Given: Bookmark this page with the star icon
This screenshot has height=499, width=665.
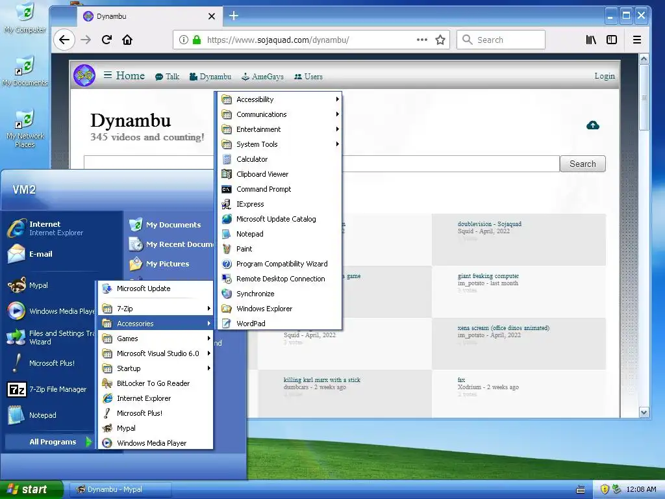Looking at the screenshot, I should click(440, 40).
